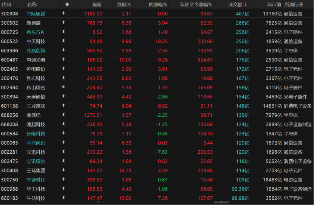Select stock name 新易盛
The width and height of the screenshot is (314, 205).
[34, 23]
